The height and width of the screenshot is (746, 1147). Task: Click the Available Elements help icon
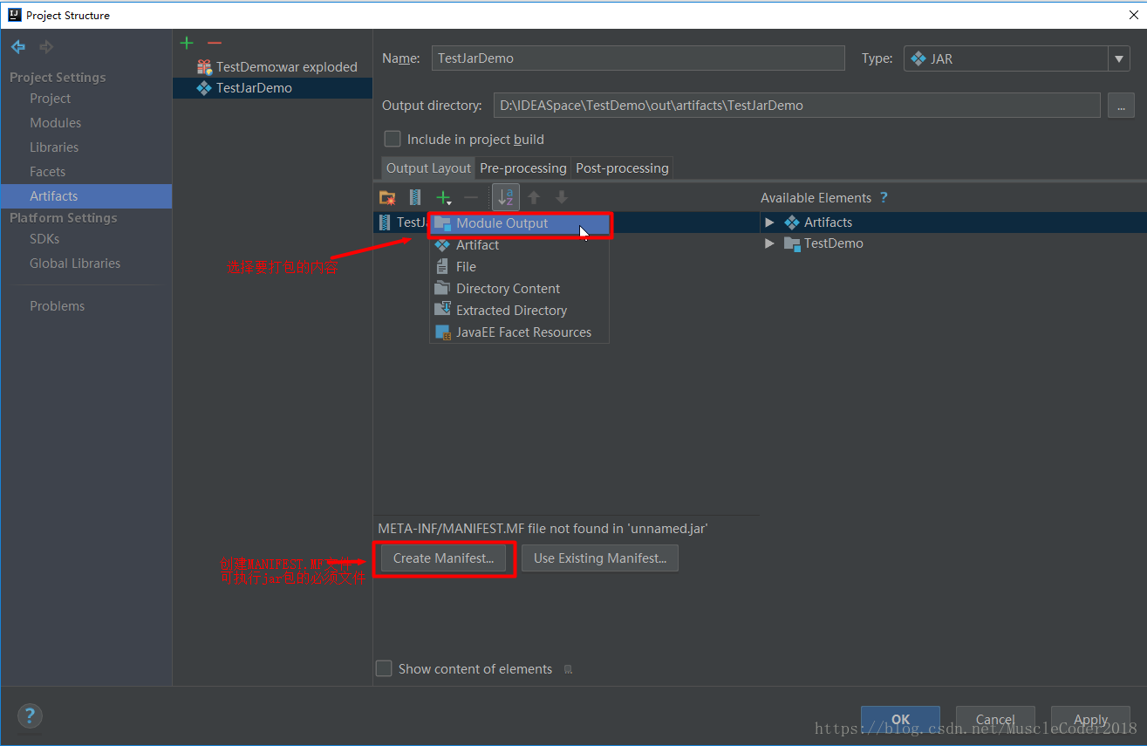coord(884,198)
